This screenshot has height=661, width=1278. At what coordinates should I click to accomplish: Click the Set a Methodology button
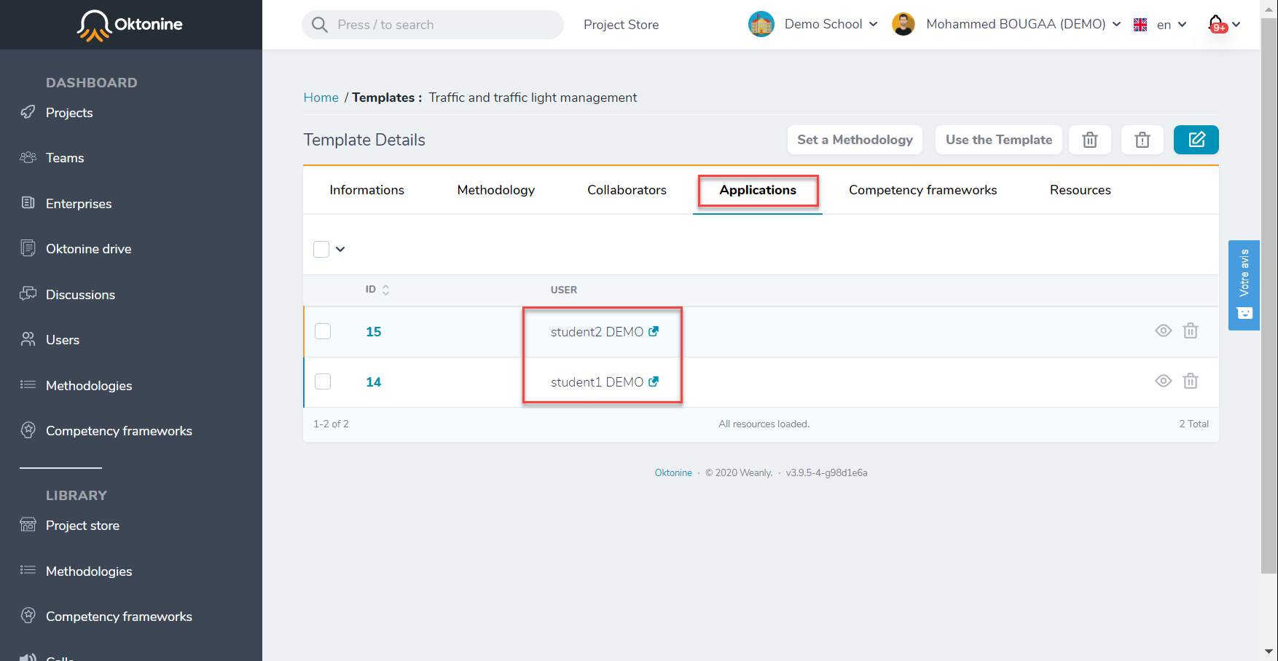(855, 140)
